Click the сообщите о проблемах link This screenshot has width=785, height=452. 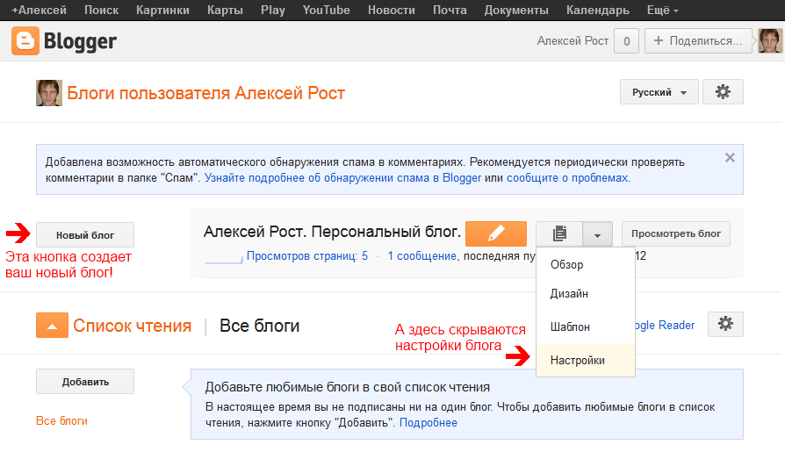point(567,178)
